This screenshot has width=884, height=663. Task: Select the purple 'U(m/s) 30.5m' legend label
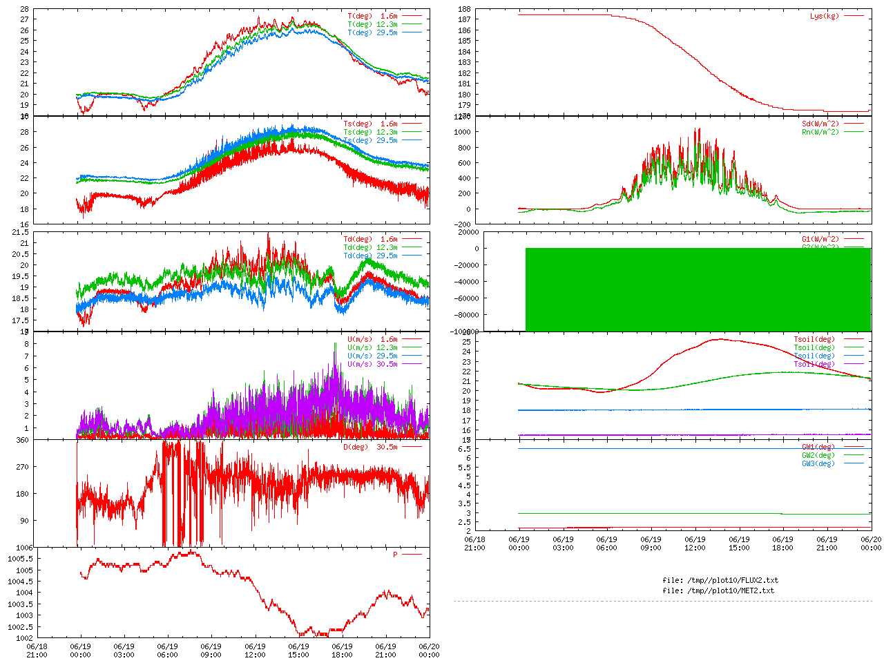pos(373,364)
